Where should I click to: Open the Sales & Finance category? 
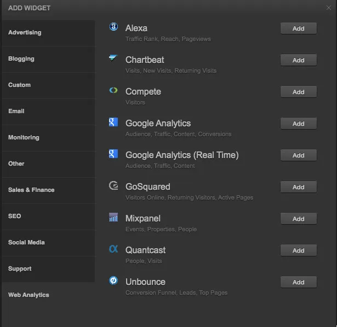point(48,190)
